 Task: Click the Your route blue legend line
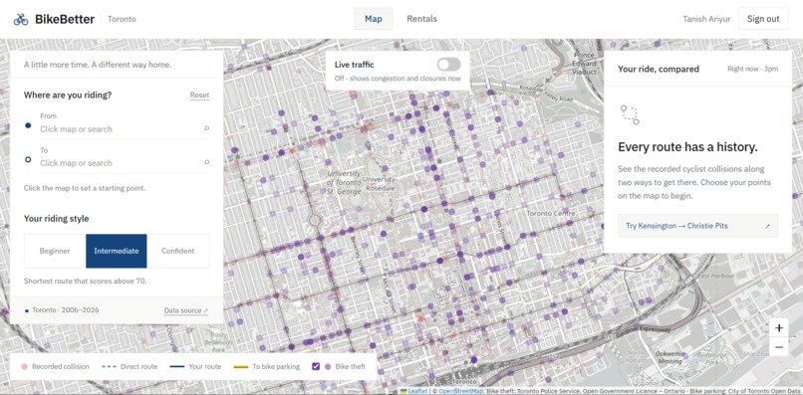coord(176,366)
